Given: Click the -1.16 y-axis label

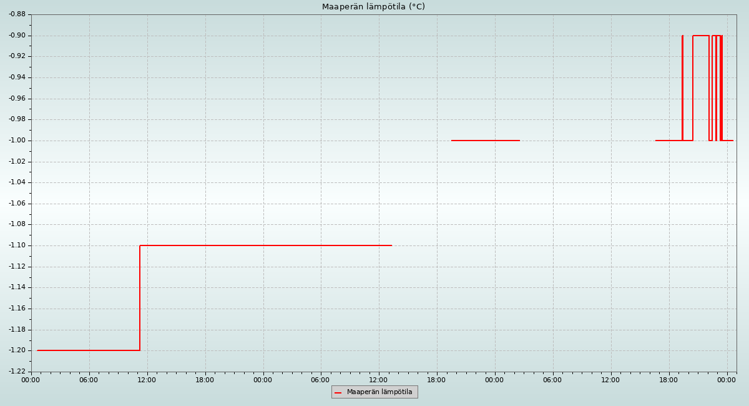Looking at the screenshot, I should [17, 309].
